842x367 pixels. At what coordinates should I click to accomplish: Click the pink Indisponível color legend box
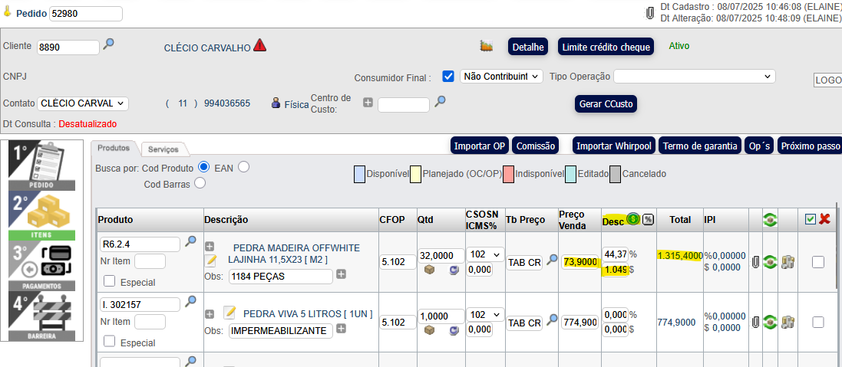[x=507, y=174]
